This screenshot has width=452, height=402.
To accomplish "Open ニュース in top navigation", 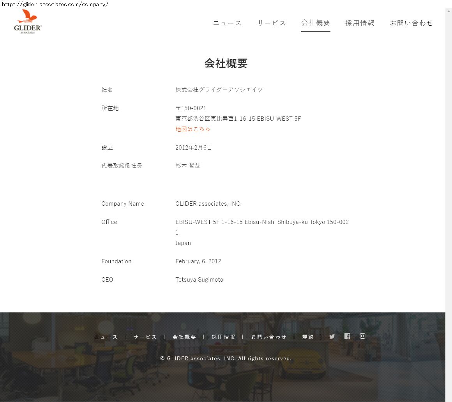I will (x=227, y=23).
